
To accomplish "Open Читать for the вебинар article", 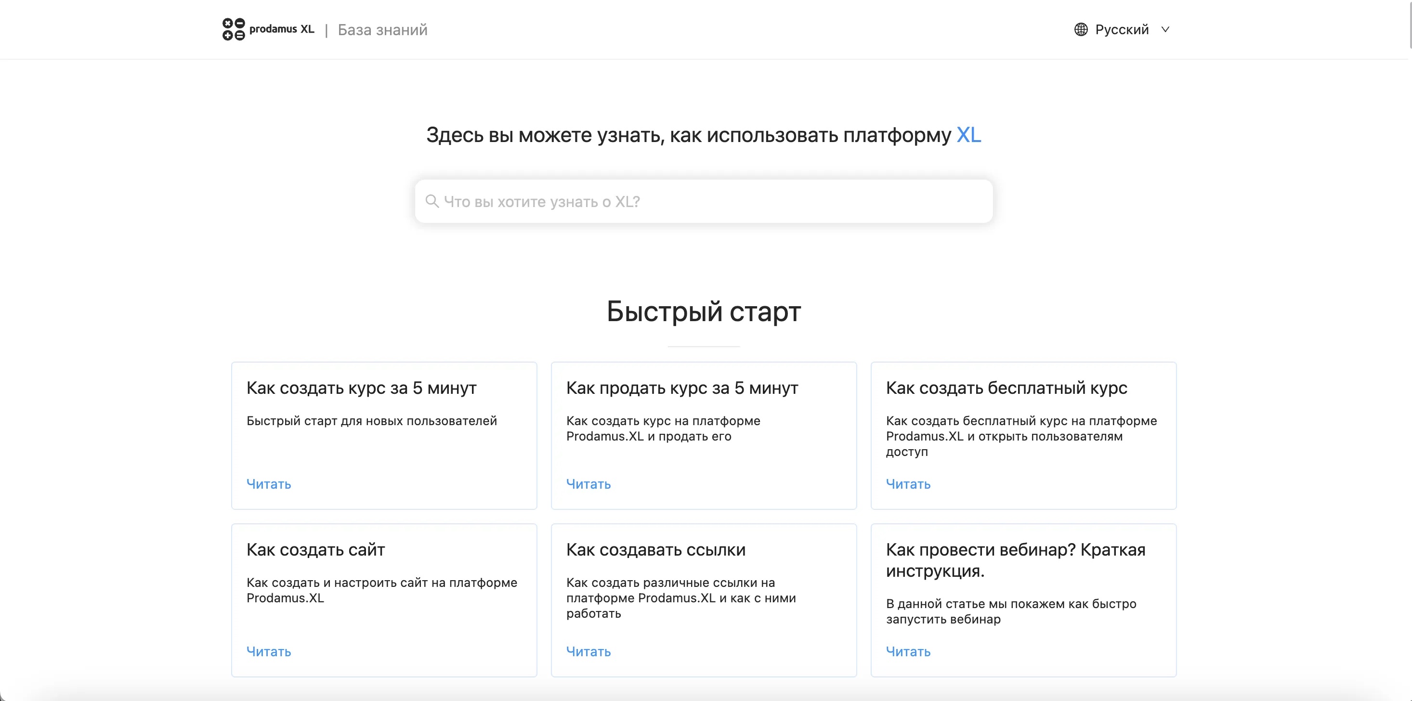I will (908, 651).
